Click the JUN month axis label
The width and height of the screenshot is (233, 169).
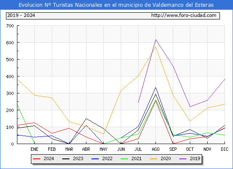121,149
